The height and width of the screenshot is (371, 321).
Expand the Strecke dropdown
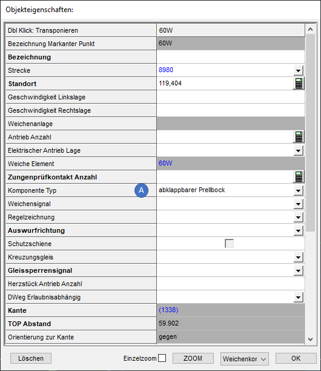tap(299, 70)
